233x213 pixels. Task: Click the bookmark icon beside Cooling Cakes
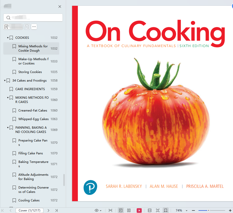click(x=14, y=201)
